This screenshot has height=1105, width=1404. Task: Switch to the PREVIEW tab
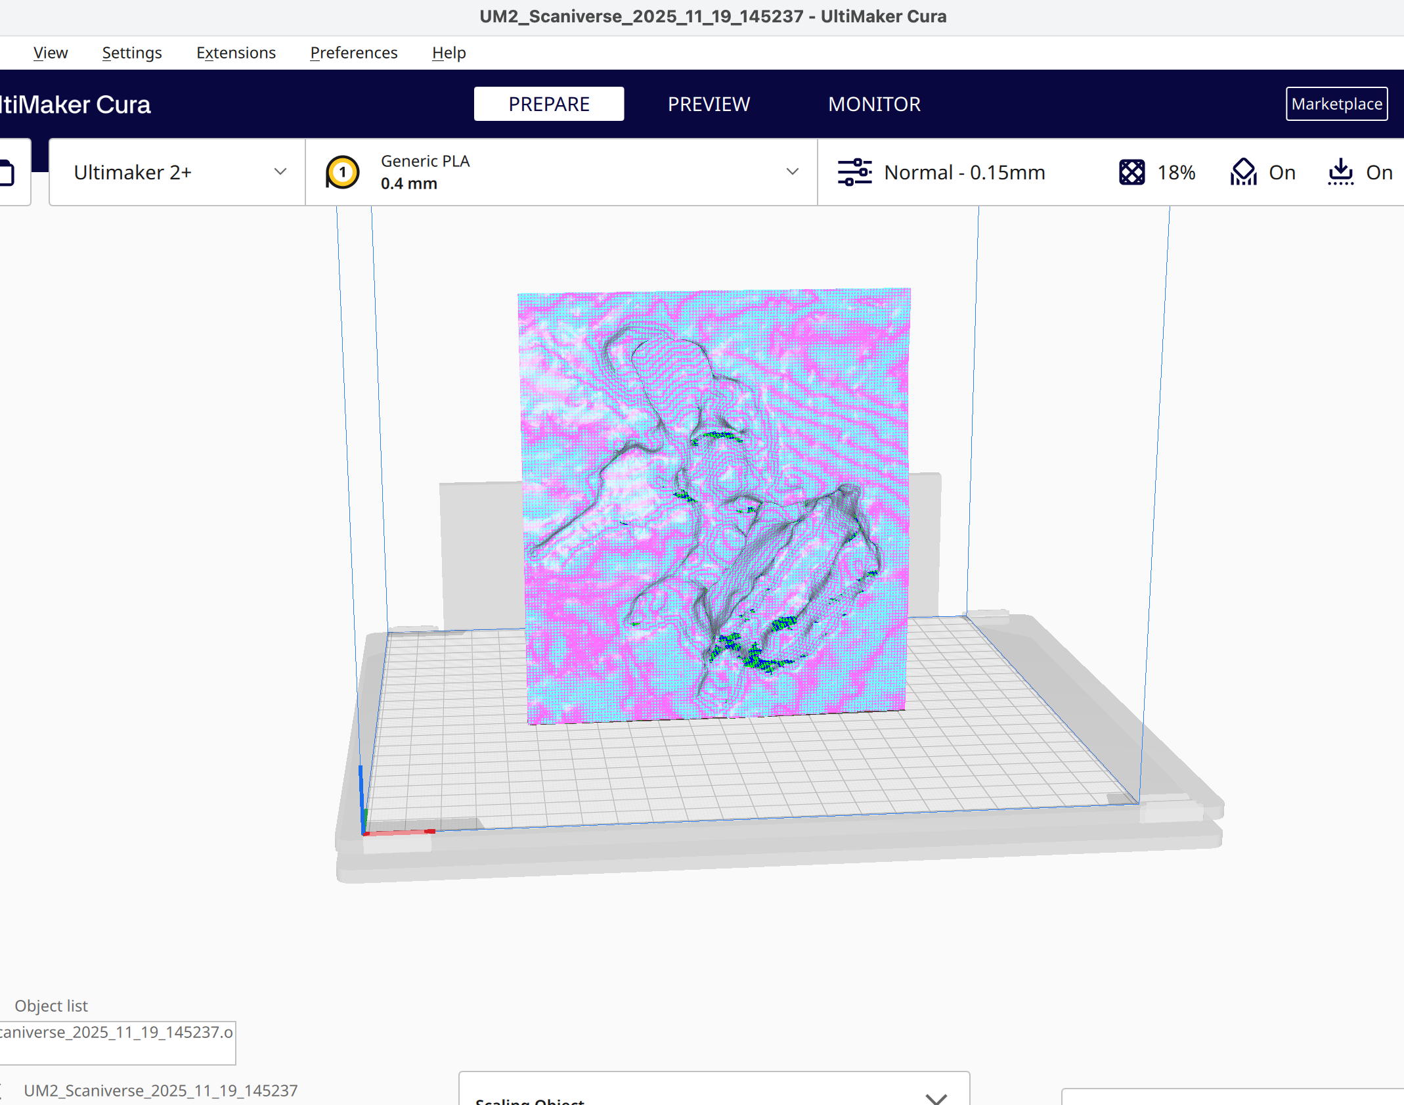709,104
